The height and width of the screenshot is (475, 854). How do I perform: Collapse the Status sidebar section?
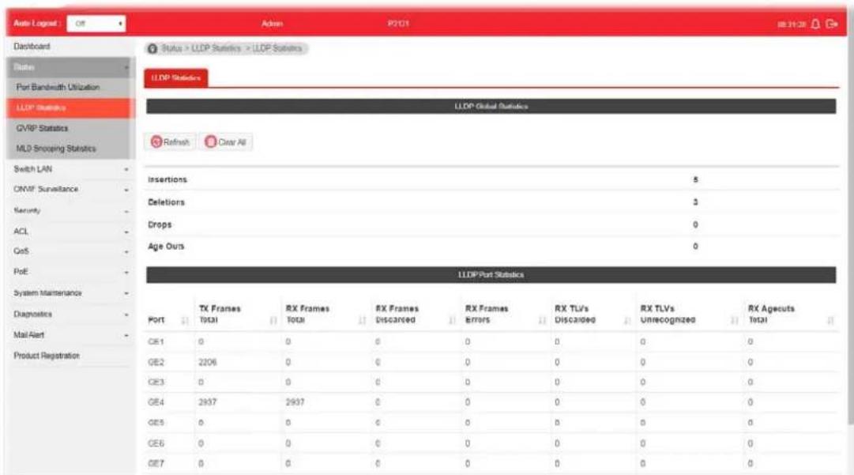[71, 67]
